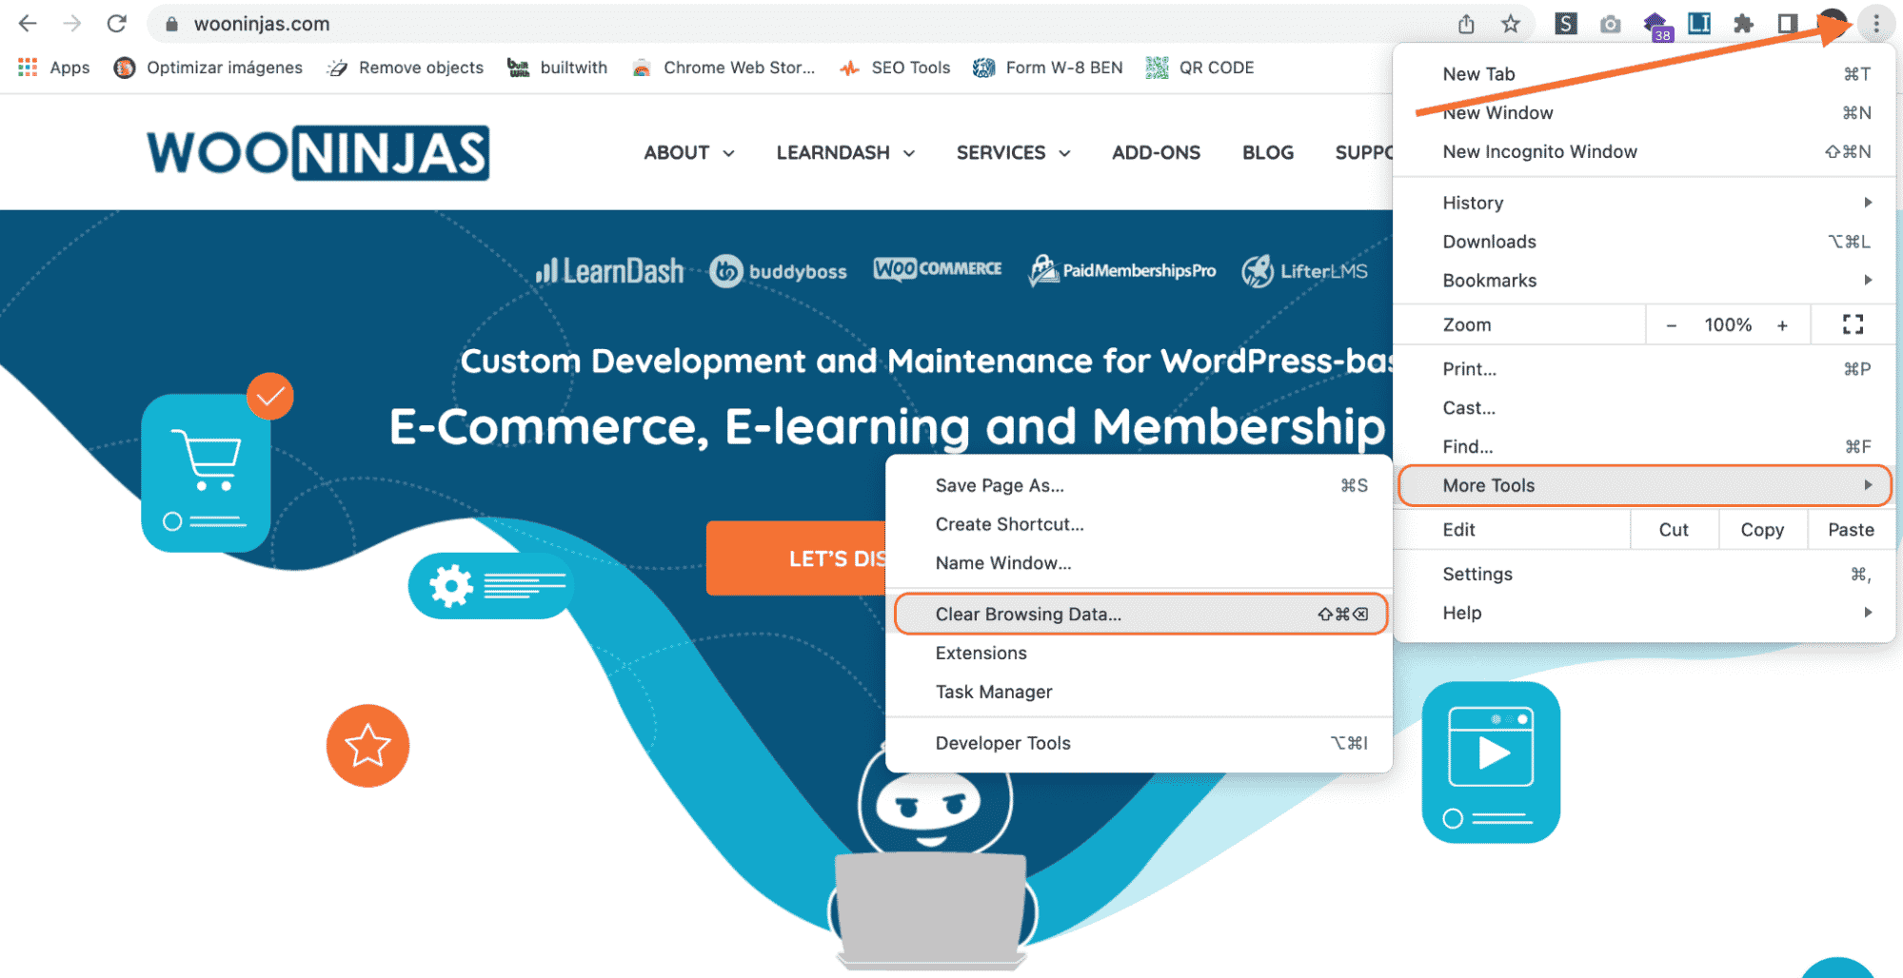Click Paste in the Edit row

(1851, 530)
